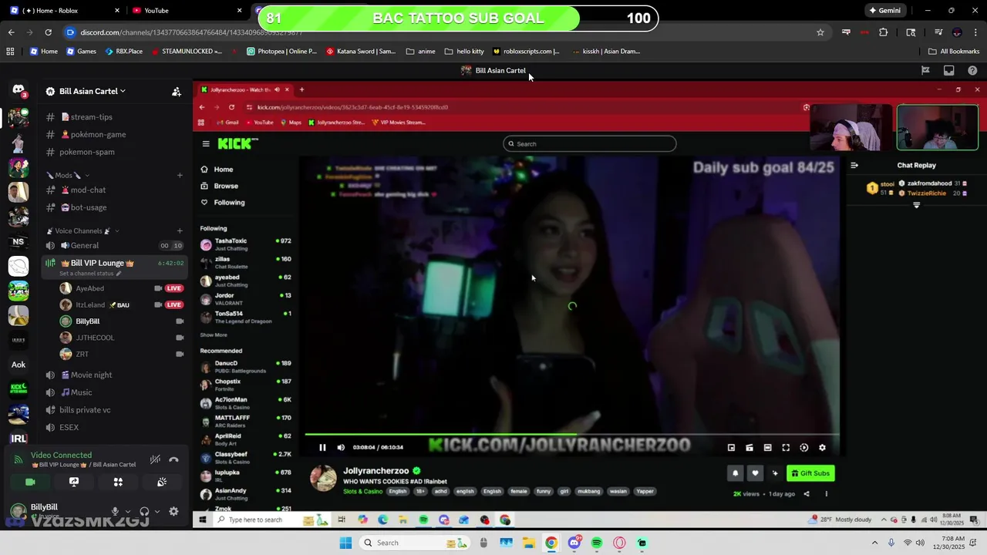Image resolution: width=987 pixels, height=555 pixels.
Task: Open Discord inbox icon
Action: click(949, 70)
